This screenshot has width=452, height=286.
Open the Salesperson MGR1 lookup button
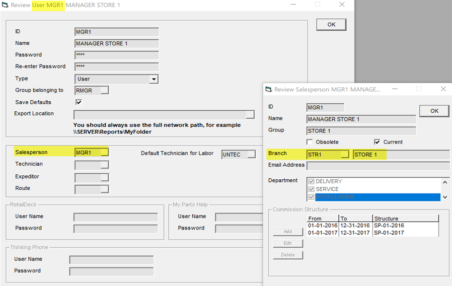pos(105,152)
